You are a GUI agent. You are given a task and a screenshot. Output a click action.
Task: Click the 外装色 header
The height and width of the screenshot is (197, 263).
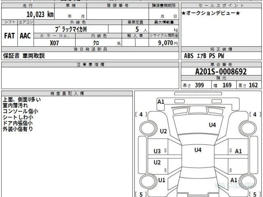(78, 22)
